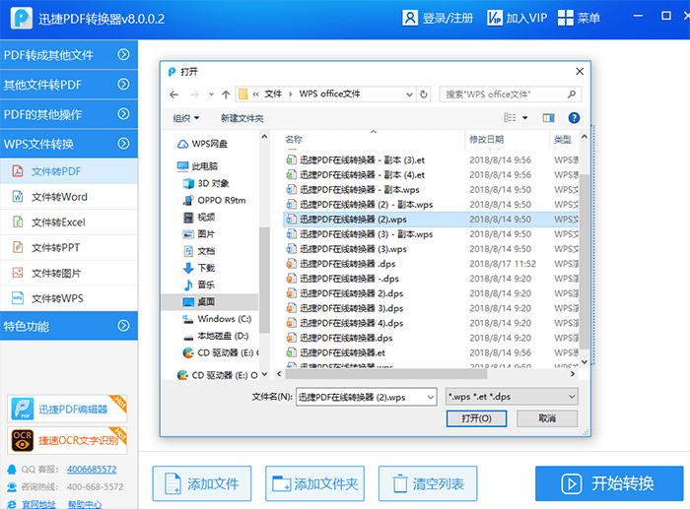Click the 新建文件夹 button
This screenshot has height=509, width=690.
coord(242,118)
